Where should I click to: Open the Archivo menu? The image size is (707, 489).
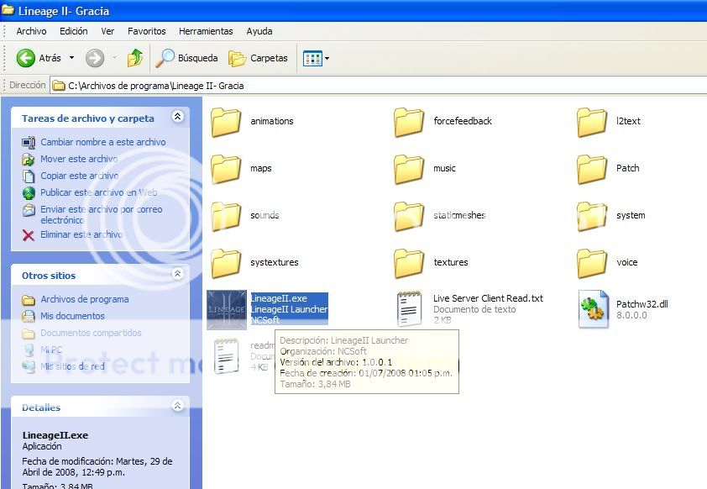click(32, 31)
